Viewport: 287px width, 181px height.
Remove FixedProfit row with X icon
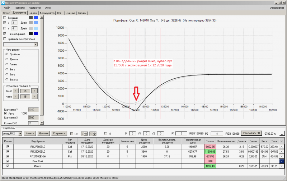(x=282, y=161)
